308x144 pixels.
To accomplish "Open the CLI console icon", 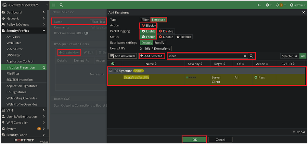I will (259, 5).
